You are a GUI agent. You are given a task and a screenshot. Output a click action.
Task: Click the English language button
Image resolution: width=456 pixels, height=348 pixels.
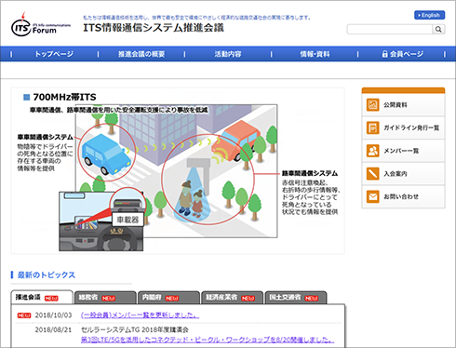tap(430, 15)
